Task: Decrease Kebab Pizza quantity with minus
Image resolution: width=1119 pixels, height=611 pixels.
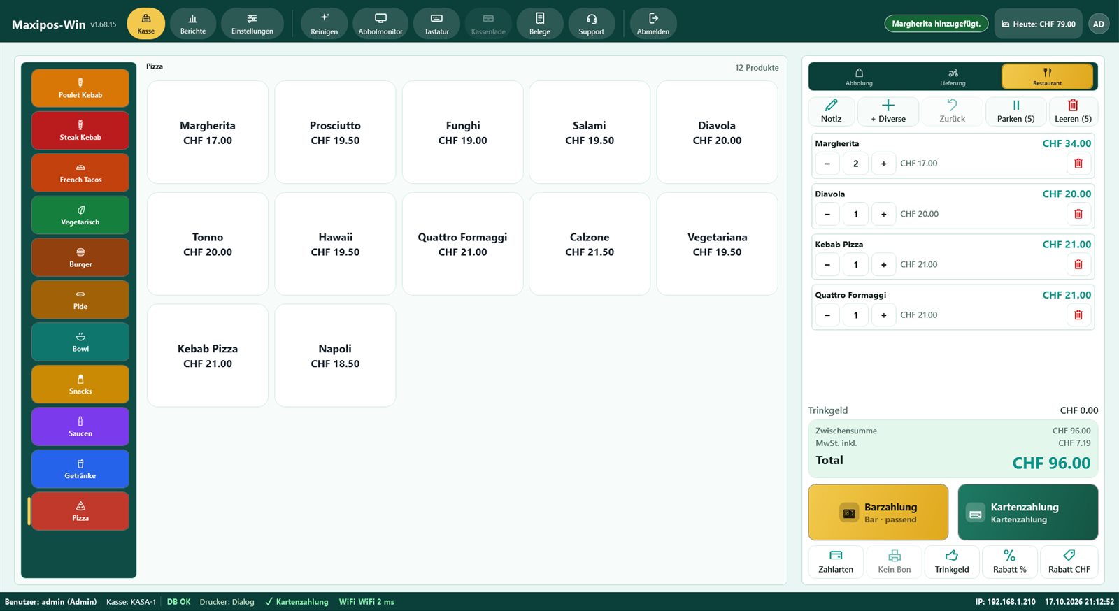Action: coord(827,264)
